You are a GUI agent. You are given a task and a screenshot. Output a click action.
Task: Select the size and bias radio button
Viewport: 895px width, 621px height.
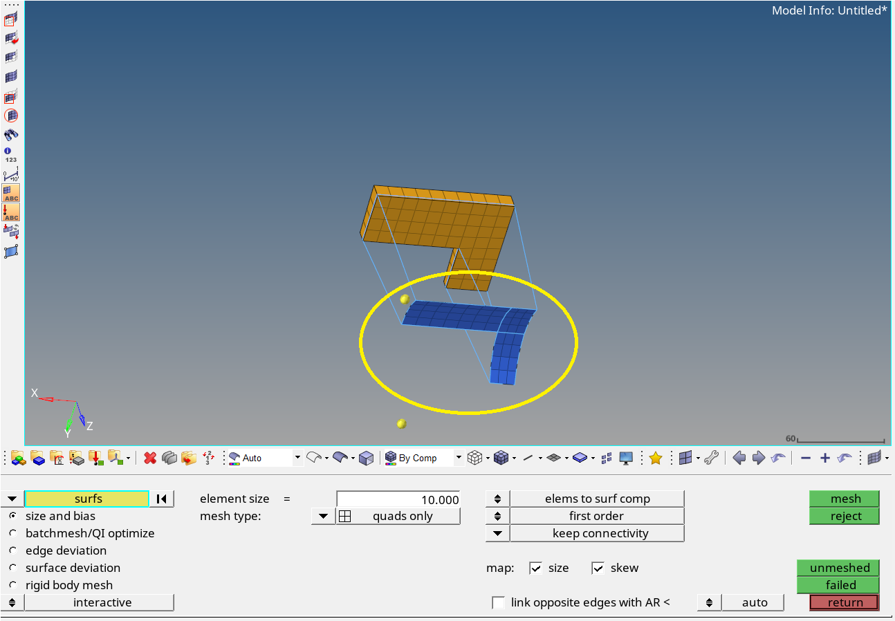click(13, 516)
